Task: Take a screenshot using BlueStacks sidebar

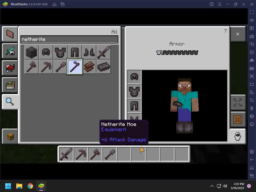Action: click(x=252, y=76)
